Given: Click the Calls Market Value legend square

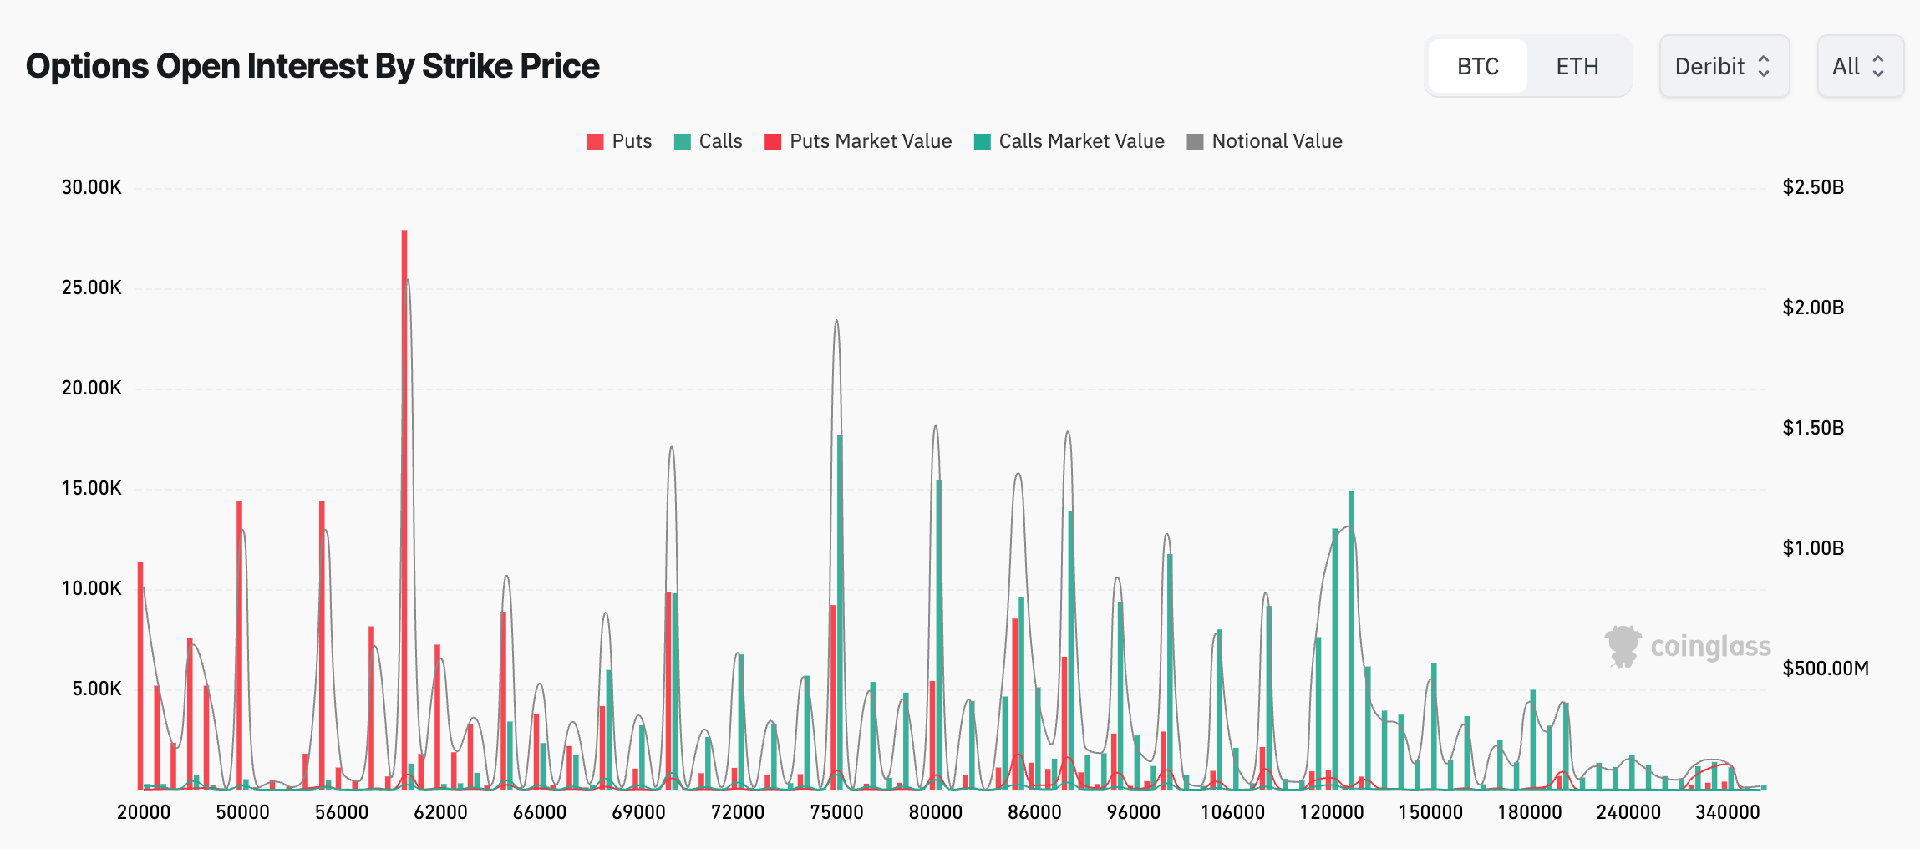Looking at the screenshot, I should pyautogui.click(x=982, y=141).
